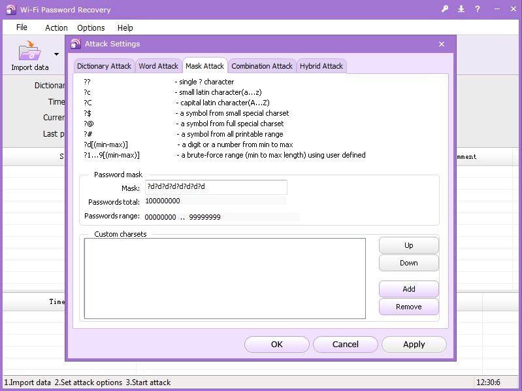The width and height of the screenshot is (522, 391).
Task: Click the Import data folder icon
Action: [x=29, y=50]
